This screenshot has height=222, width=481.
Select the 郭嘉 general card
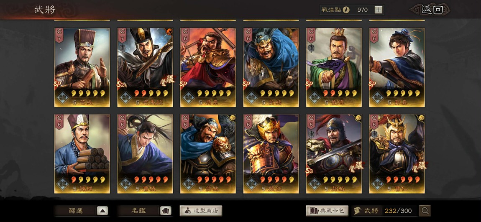coord(397,67)
